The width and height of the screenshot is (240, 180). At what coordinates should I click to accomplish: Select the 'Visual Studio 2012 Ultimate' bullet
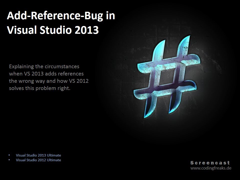(x=38, y=160)
